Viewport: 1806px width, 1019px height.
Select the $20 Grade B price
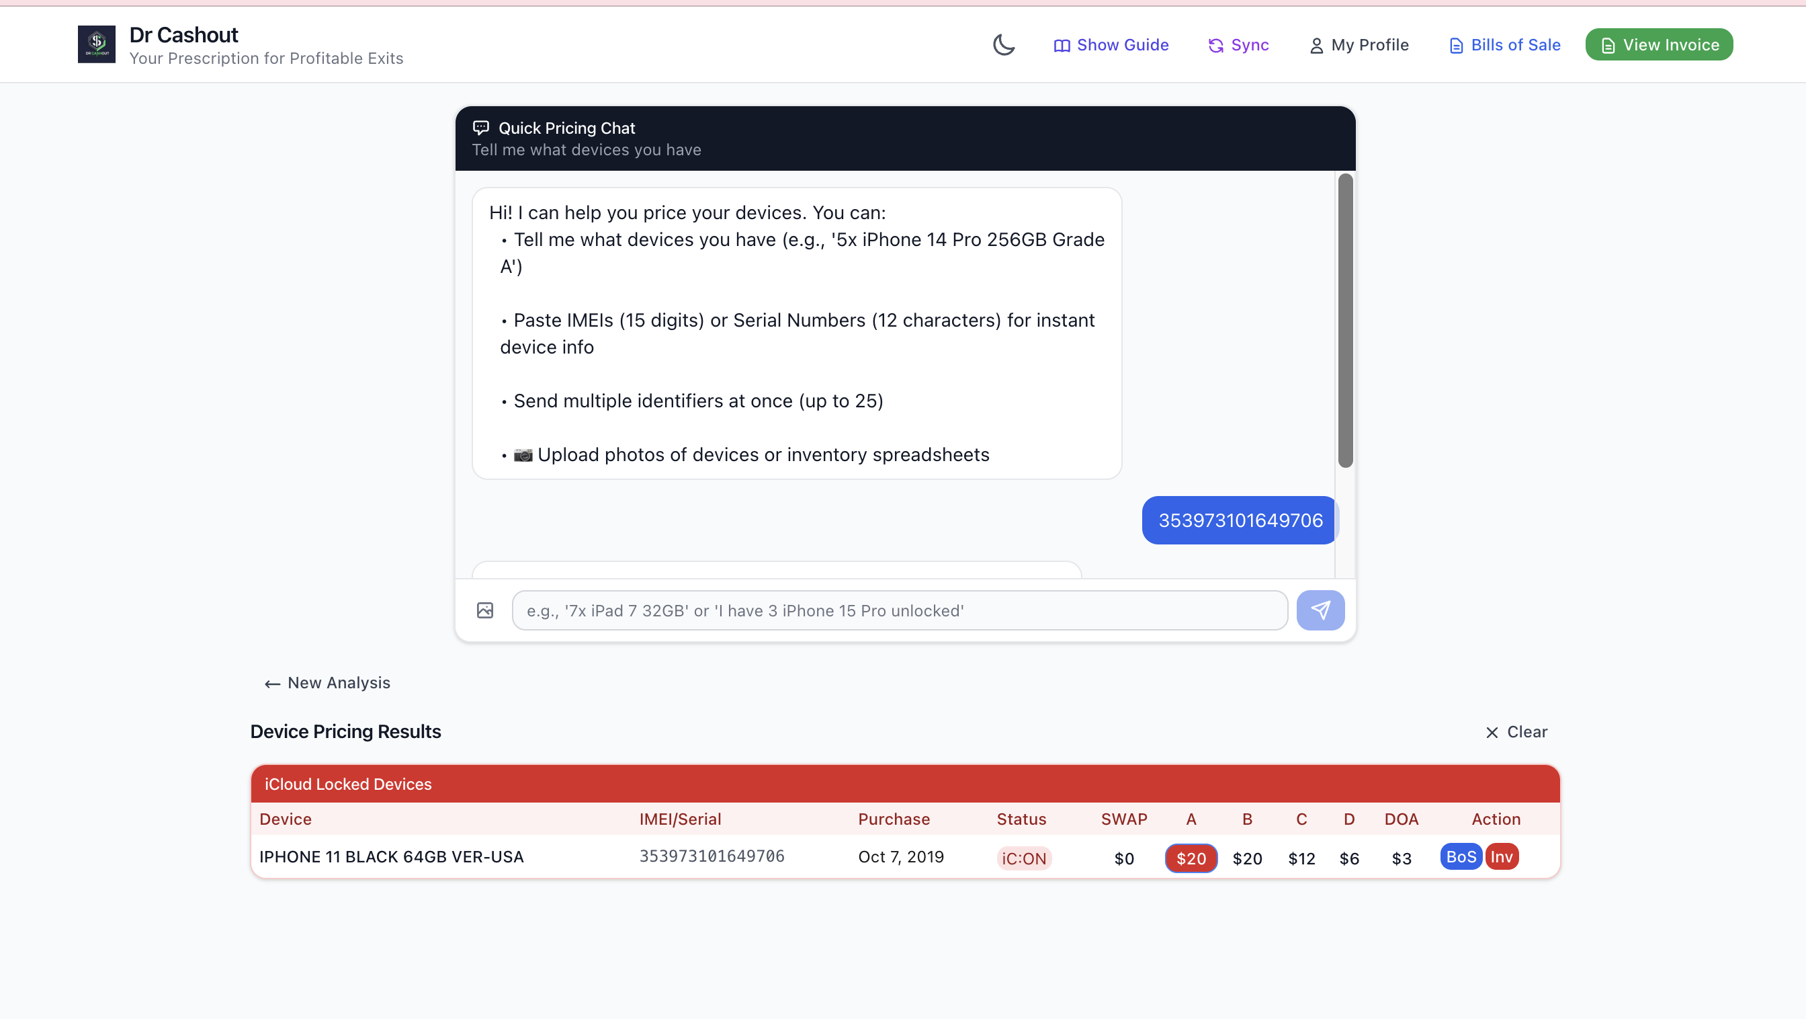coord(1247,858)
